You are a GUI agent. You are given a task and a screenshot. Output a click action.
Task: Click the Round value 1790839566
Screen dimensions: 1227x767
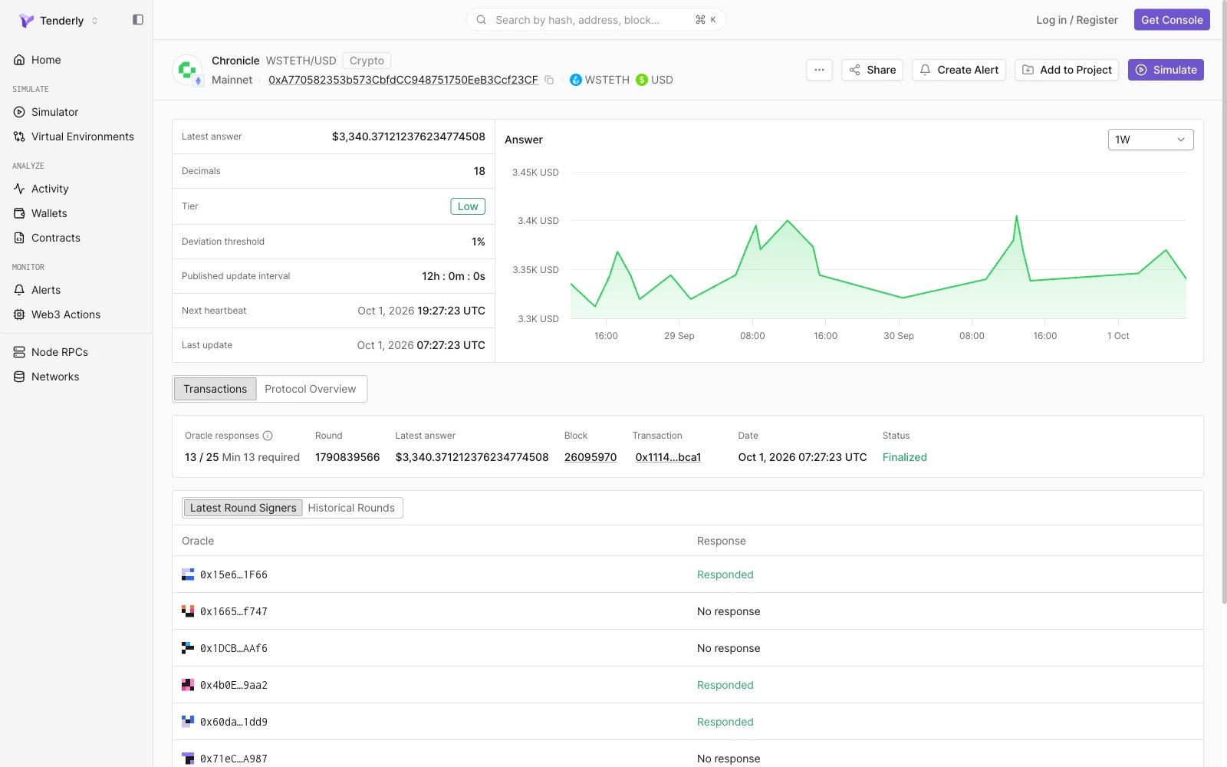click(347, 457)
